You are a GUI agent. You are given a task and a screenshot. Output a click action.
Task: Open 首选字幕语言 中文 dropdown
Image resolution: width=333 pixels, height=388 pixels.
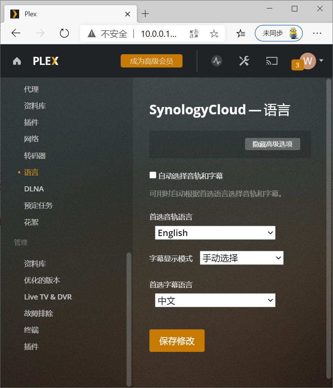tap(215, 300)
